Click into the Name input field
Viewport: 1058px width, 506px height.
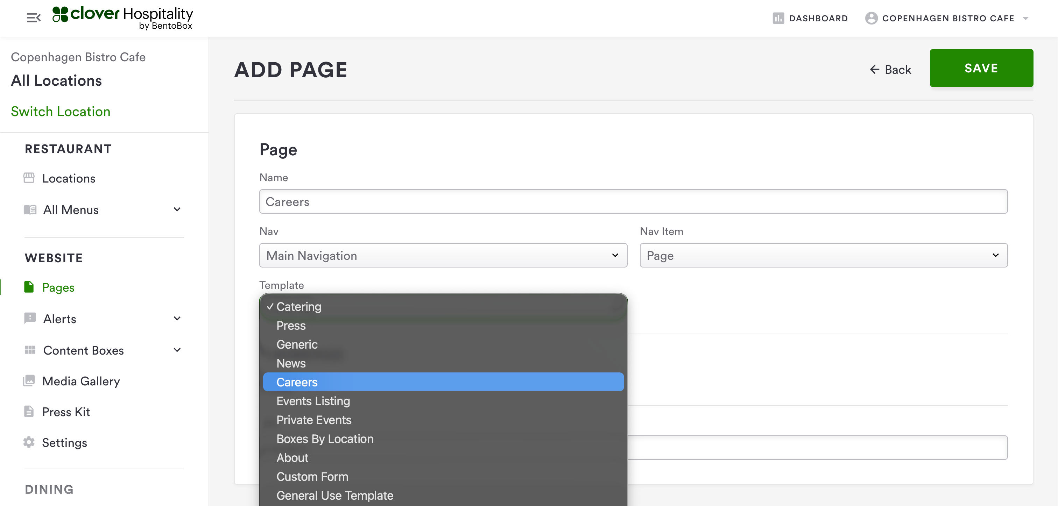click(633, 201)
